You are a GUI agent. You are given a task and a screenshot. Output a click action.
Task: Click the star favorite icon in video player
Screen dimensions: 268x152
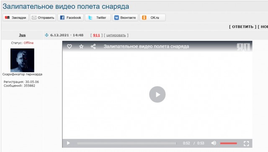click(81, 46)
